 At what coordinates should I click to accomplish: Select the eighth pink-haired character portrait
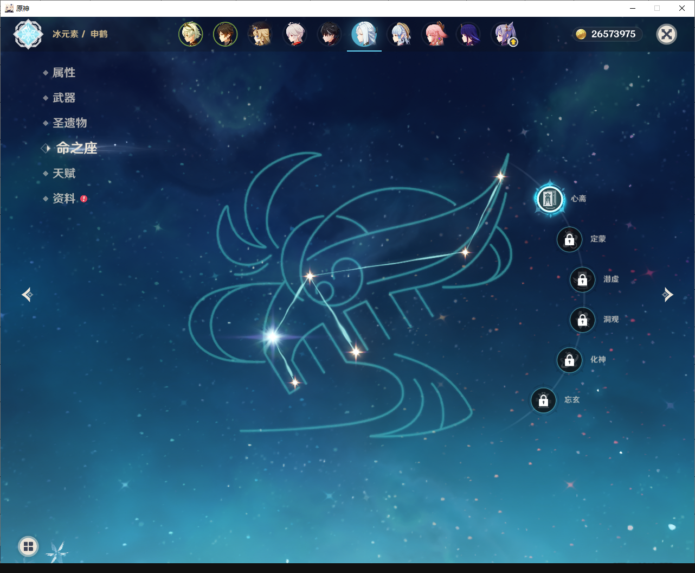click(434, 34)
